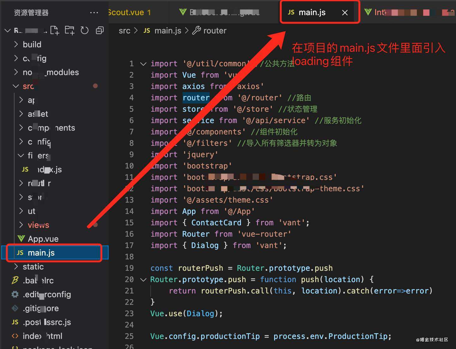The width and height of the screenshot is (456, 349).
Task: Click 'Vue.config.productionTip' on line 25
Action: [205, 336]
